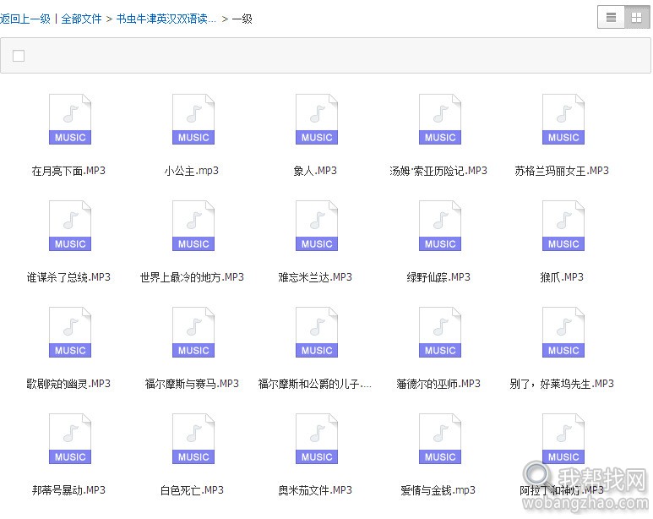Click file name 小公主.mp3
The height and width of the screenshot is (519, 653).
pyautogui.click(x=192, y=171)
